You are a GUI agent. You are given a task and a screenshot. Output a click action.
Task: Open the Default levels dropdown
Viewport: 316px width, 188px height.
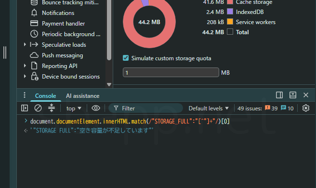209,108
